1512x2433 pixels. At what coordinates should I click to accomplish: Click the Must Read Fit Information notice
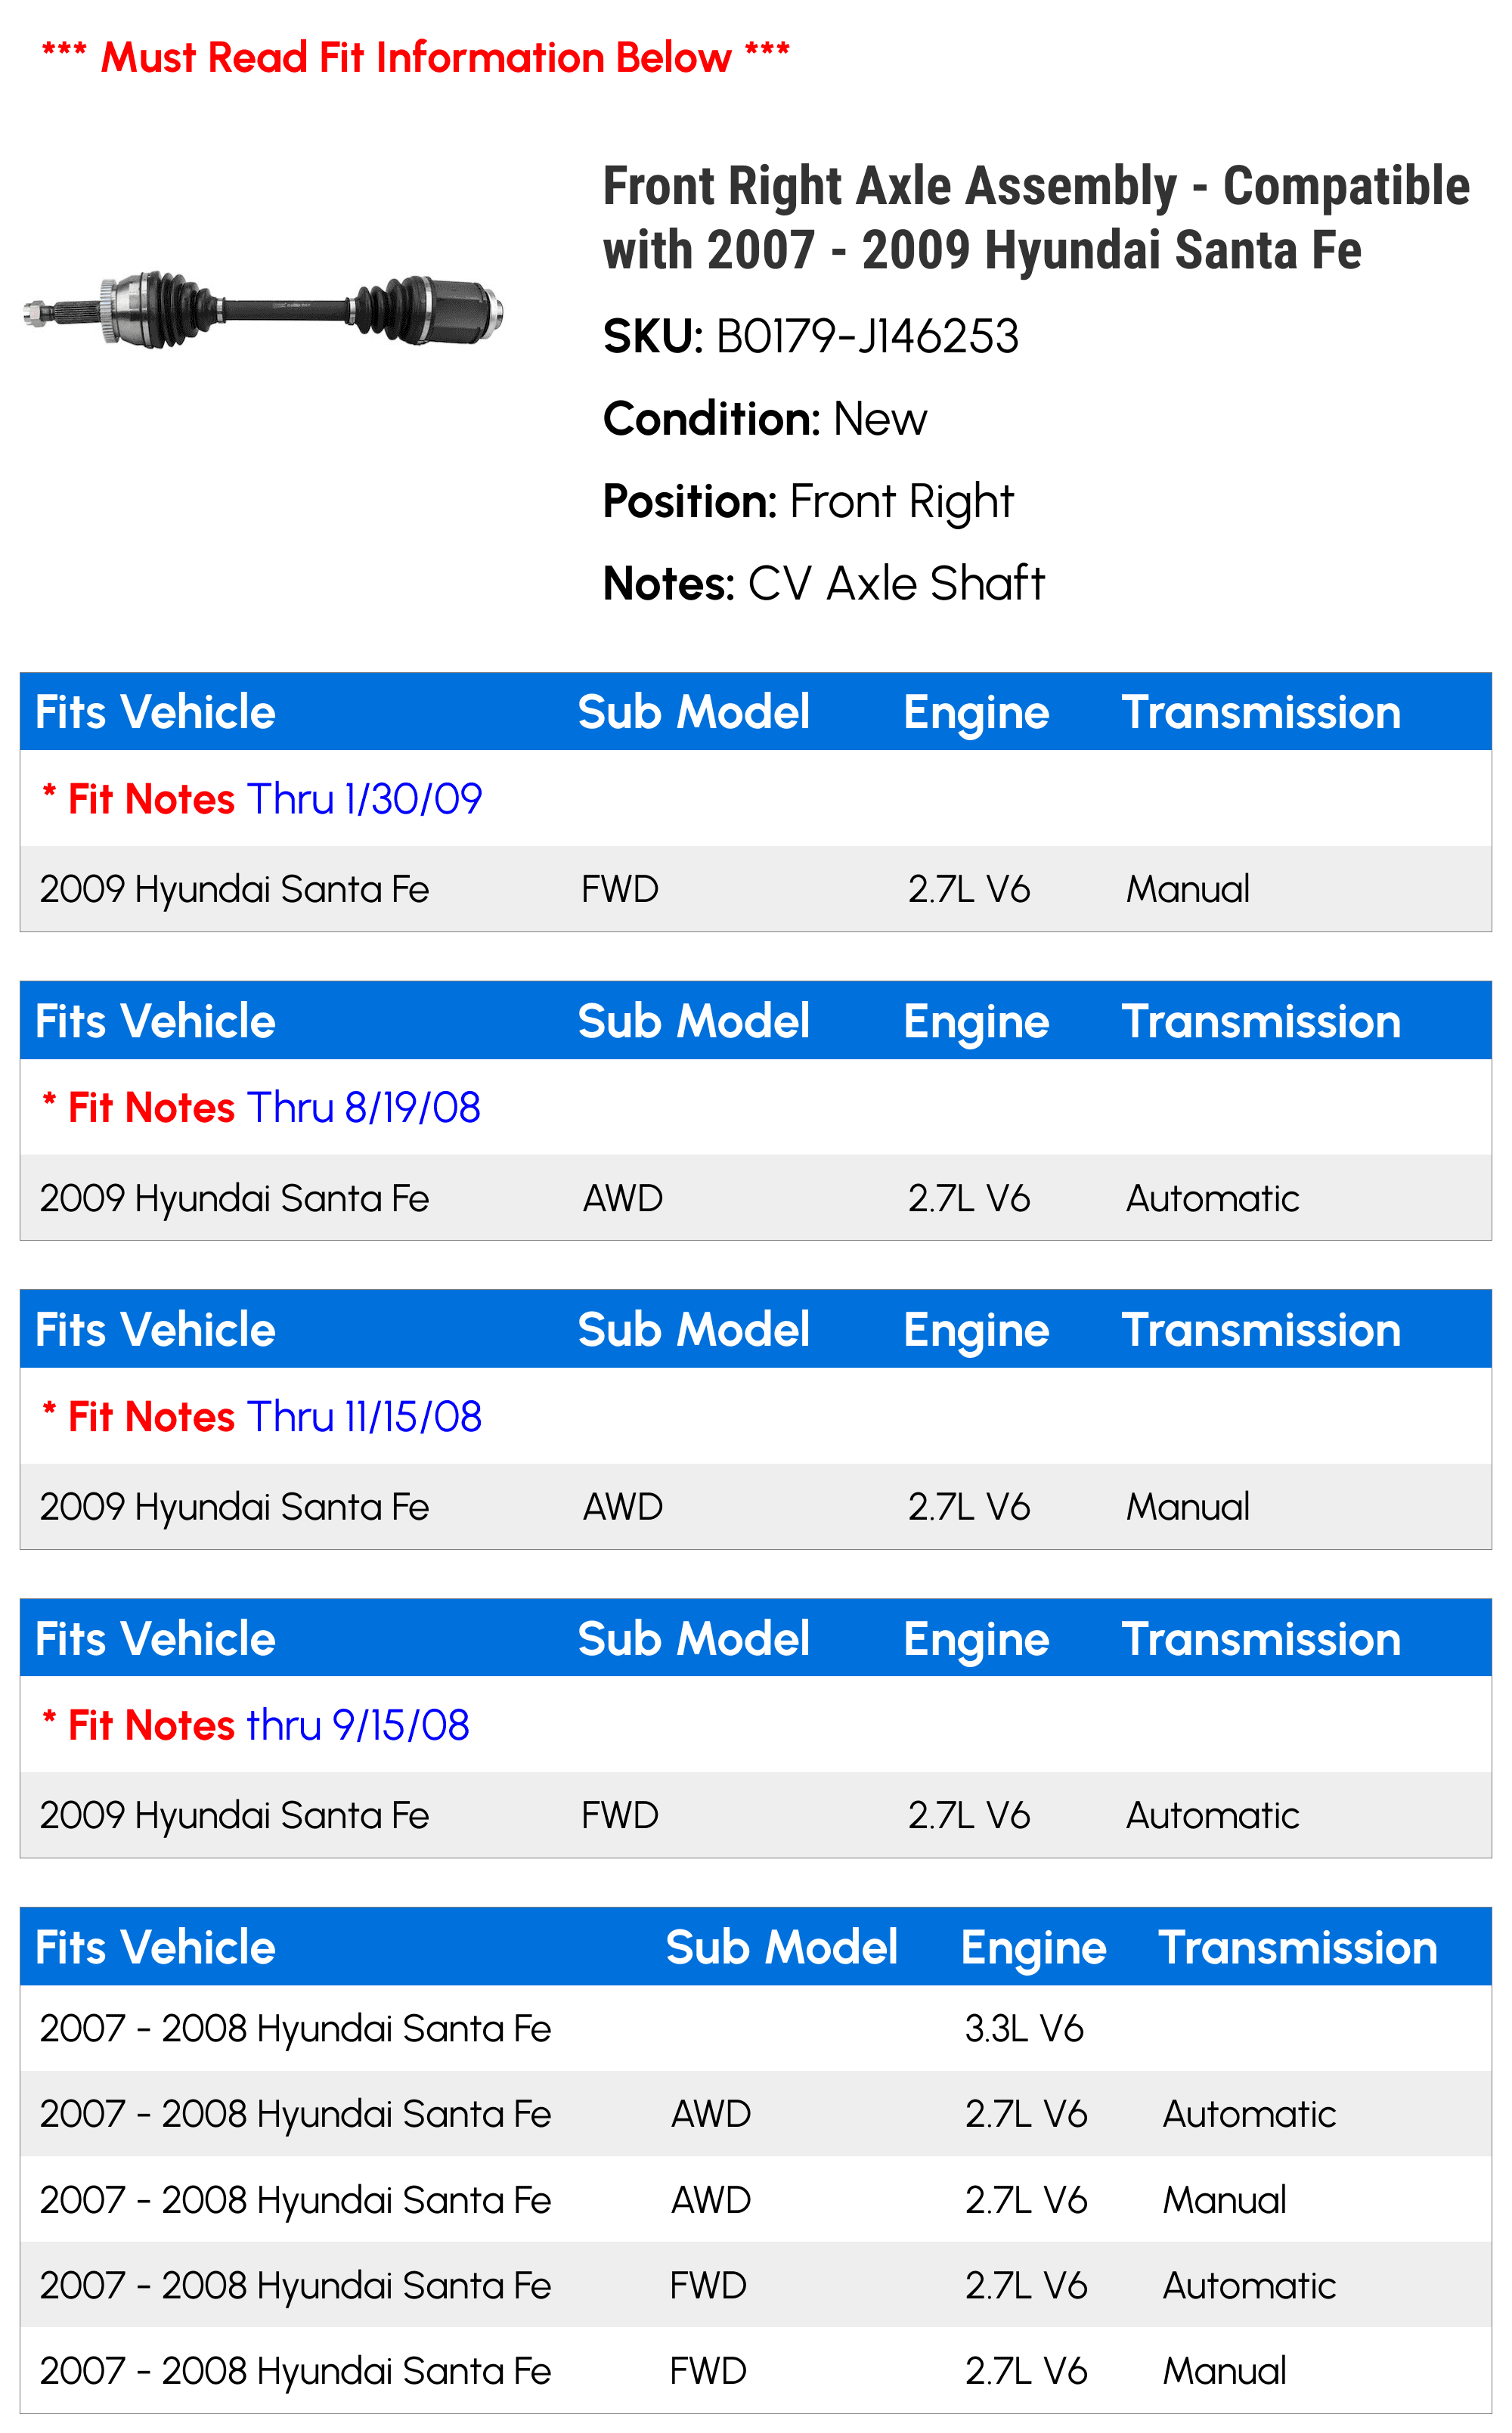coord(416,57)
